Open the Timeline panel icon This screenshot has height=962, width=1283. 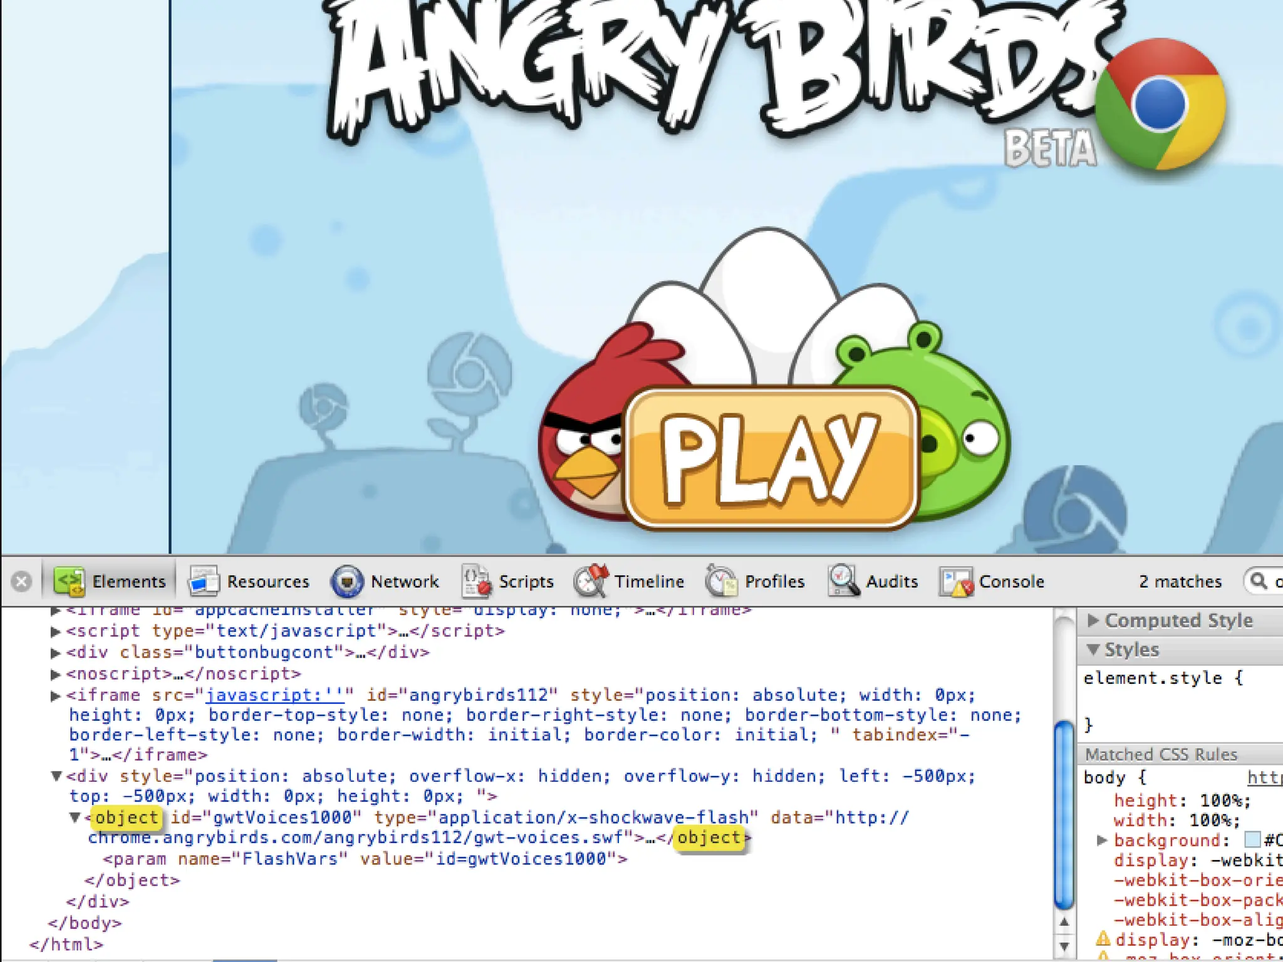(590, 581)
